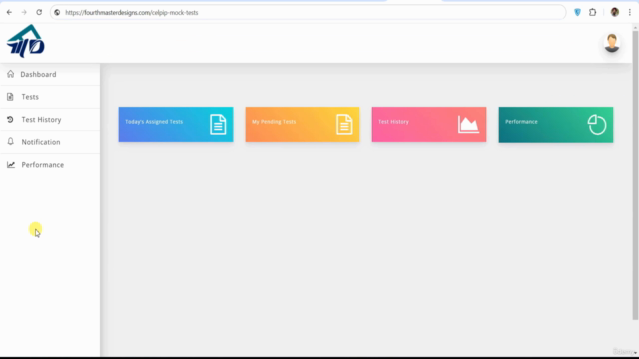Click area chart icon on Test History card
The image size is (639, 359).
pyautogui.click(x=468, y=124)
